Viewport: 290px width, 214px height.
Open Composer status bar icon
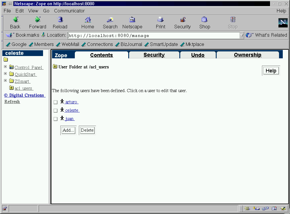pyautogui.click(x=283, y=209)
